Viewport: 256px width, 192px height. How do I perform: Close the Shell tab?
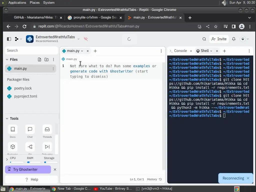(217, 51)
